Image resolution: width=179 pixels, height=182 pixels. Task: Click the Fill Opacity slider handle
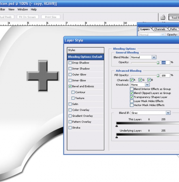pos(158,76)
